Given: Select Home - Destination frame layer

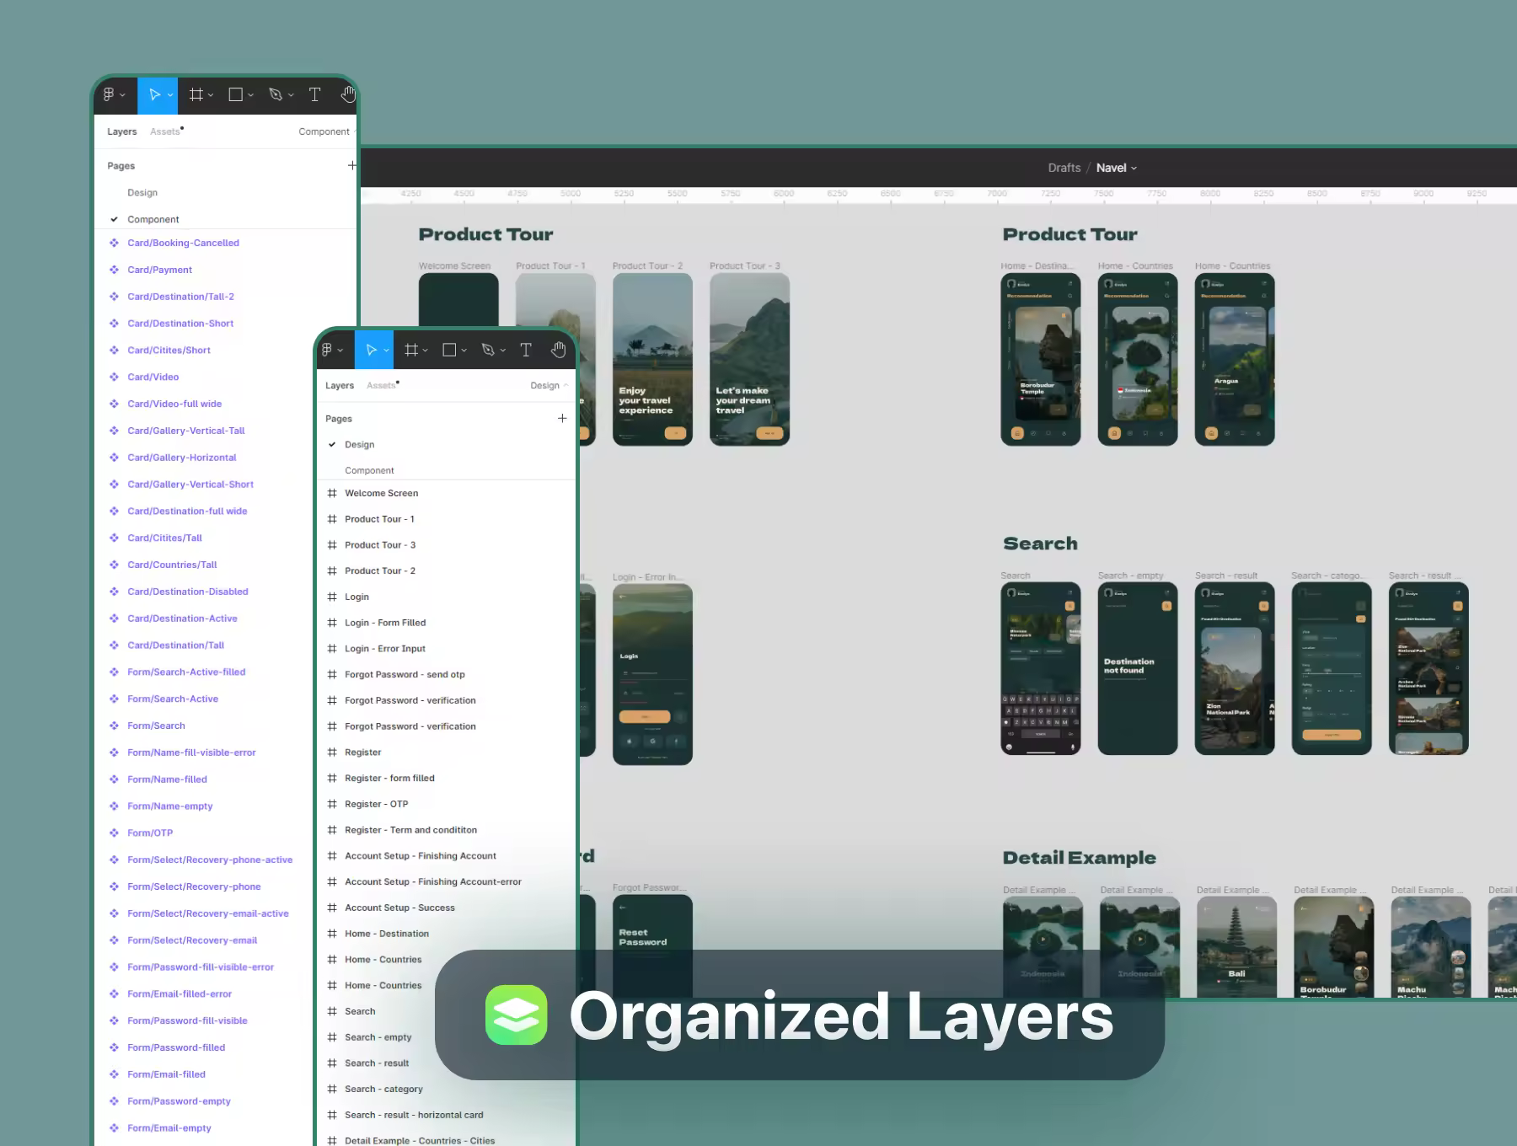Looking at the screenshot, I should (x=387, y=934).
